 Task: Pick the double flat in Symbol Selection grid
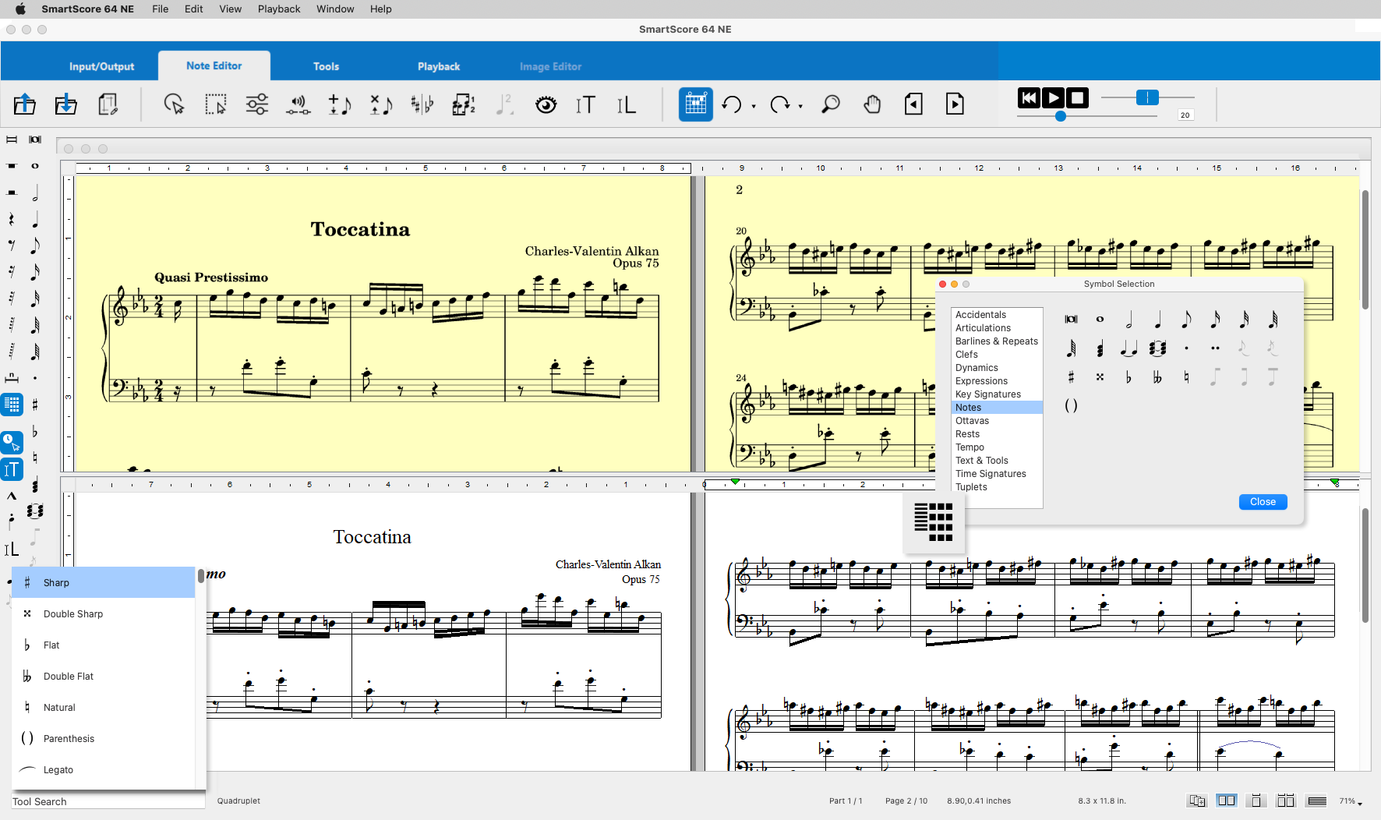(x=1157, y=377)
